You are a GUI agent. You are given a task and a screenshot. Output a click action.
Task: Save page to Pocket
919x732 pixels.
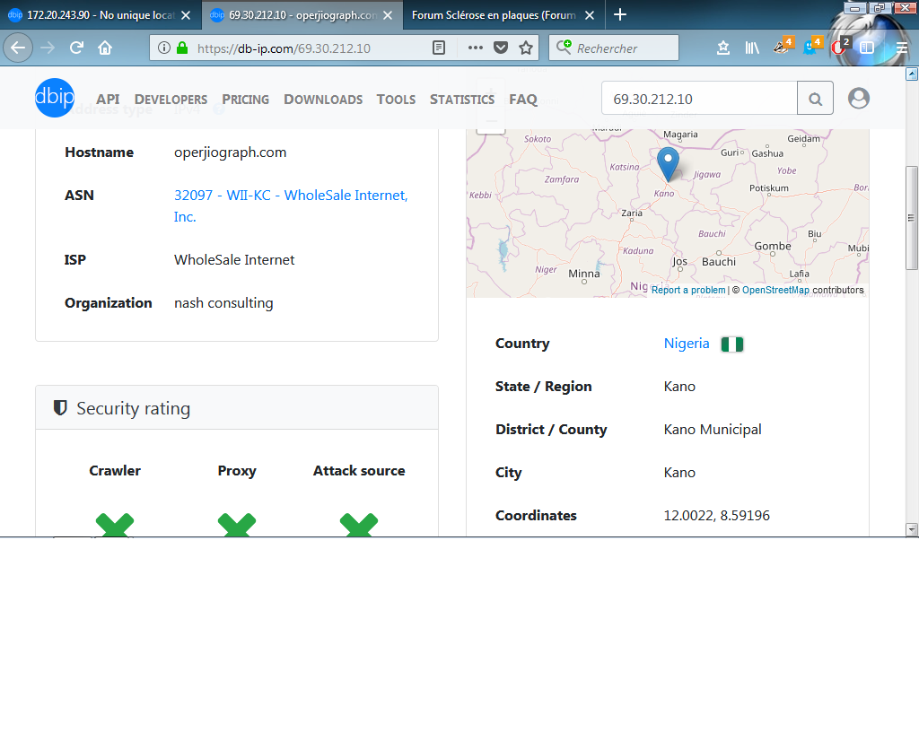click(501, 48)
